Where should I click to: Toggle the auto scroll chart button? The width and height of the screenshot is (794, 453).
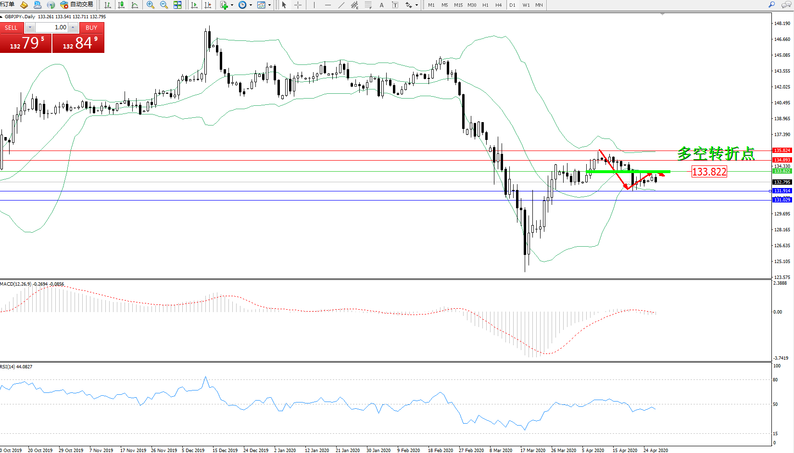pos(194,5)
